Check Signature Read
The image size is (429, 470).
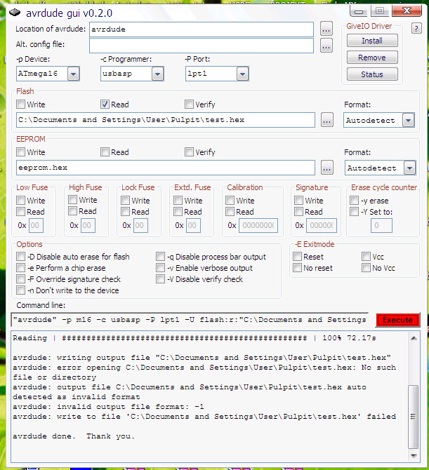click(x=299, y=212)
